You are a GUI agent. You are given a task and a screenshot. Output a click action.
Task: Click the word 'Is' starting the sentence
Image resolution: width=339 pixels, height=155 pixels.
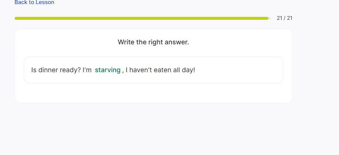pyautogui.click(x=34, y=70)
